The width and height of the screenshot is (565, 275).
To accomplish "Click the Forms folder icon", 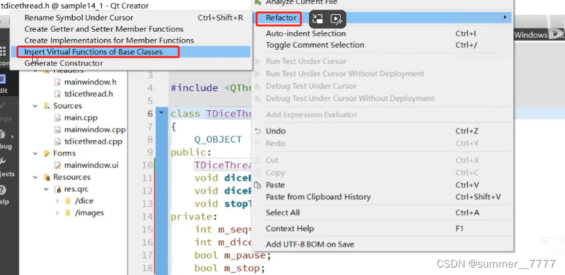I will [x=47, y=153].
